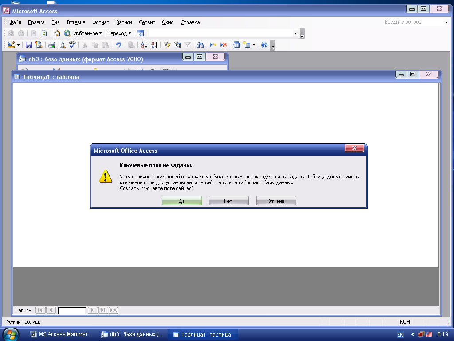Go to the Home page icon
The image size is (454, 341).
pos(57,33)
